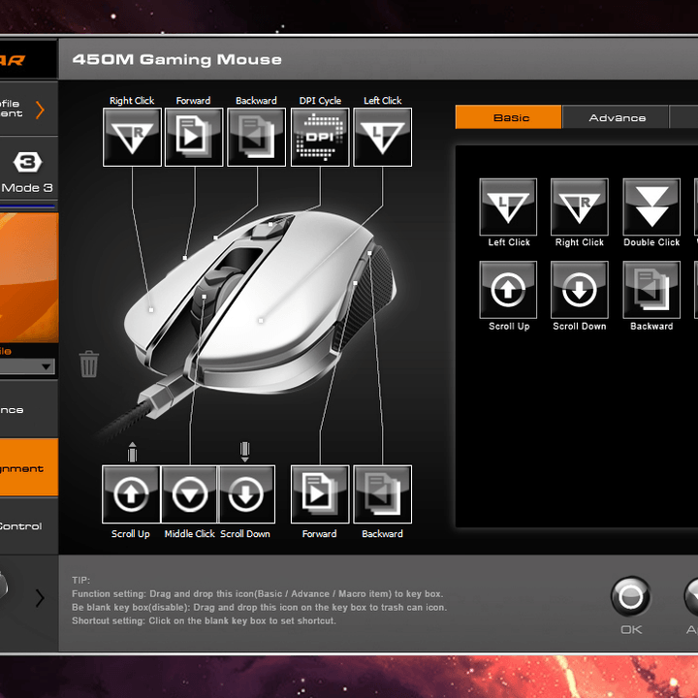The height and width of the screenshot is (698, 698).
Task: Pick the Right Click icon in Basic panel
Action: click(x=579, y=207)
